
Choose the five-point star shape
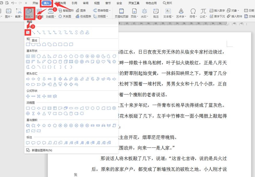click(x=44, y=125)
